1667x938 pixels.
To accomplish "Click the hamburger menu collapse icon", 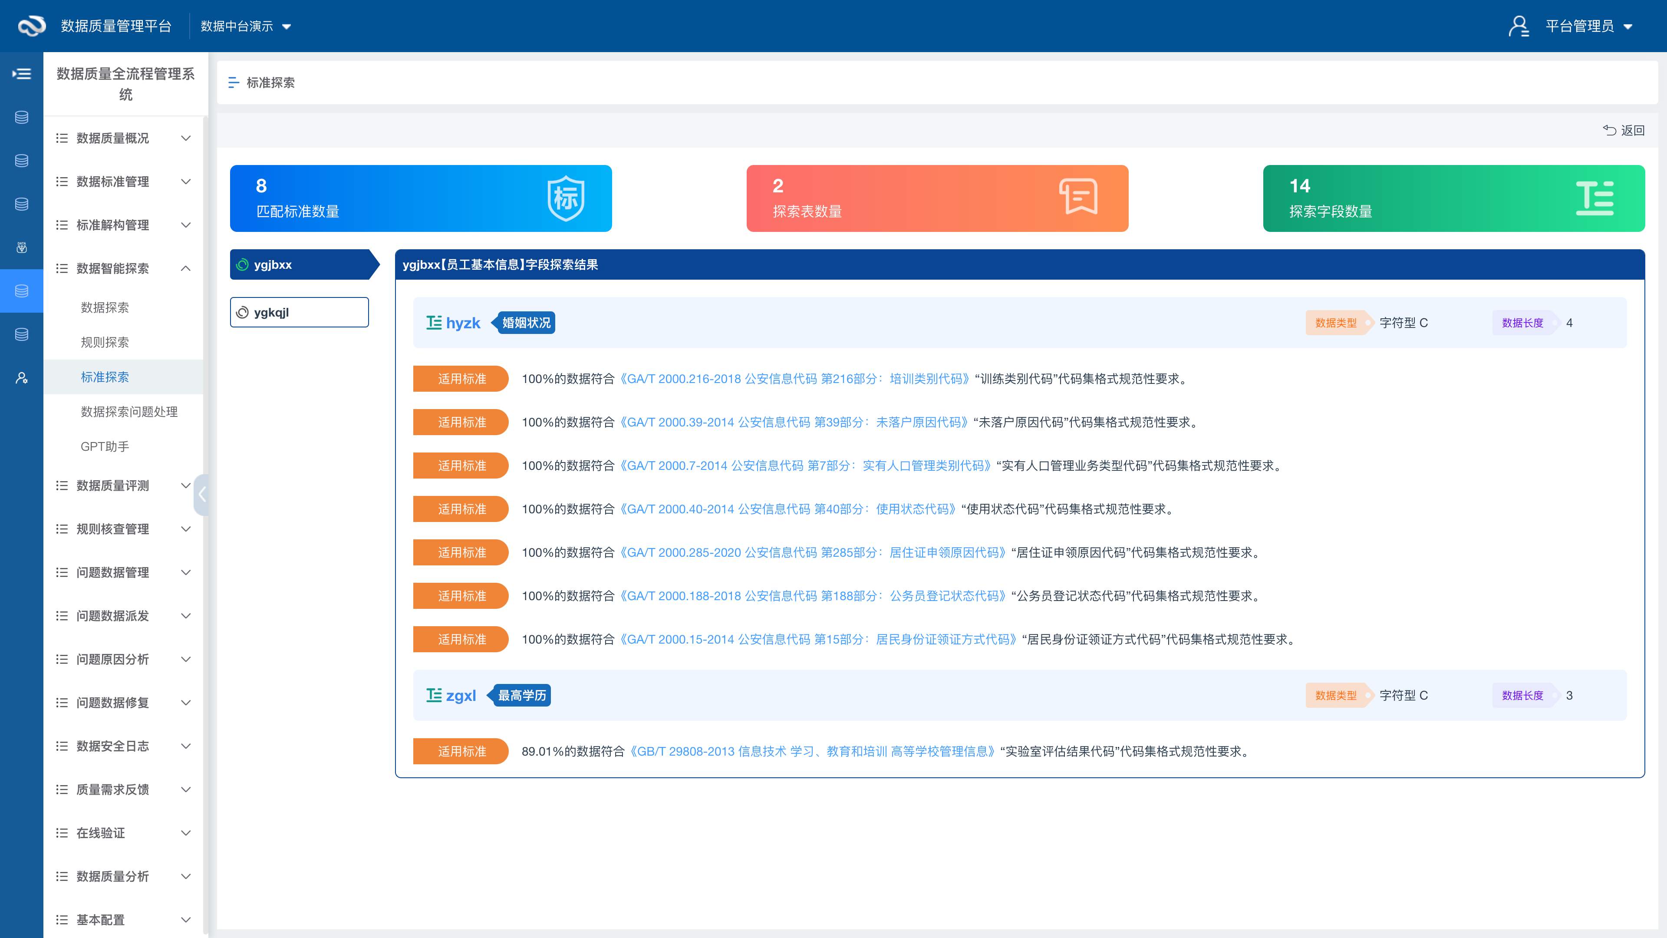I will [21, 74].
